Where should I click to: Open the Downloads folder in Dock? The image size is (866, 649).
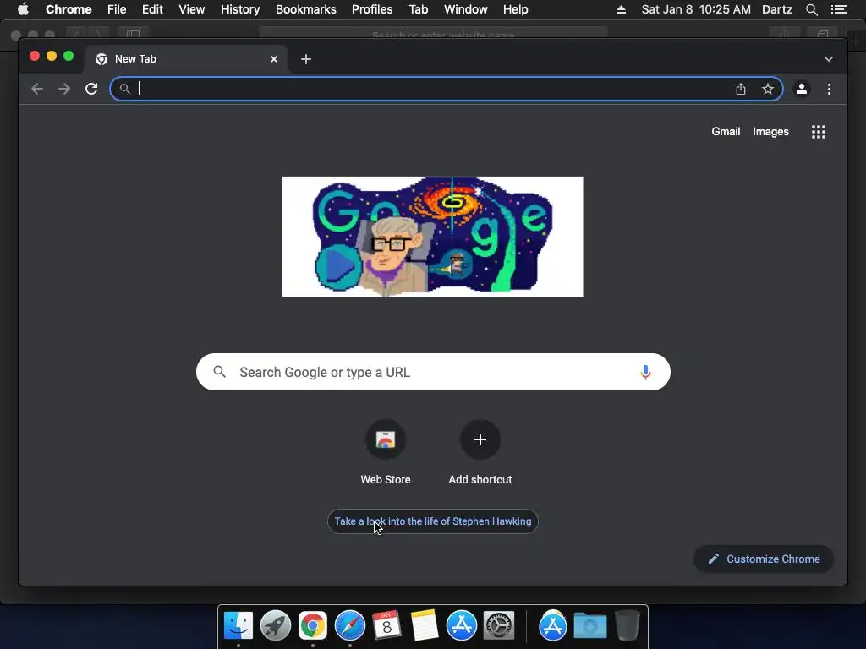[x=589, y=626]
